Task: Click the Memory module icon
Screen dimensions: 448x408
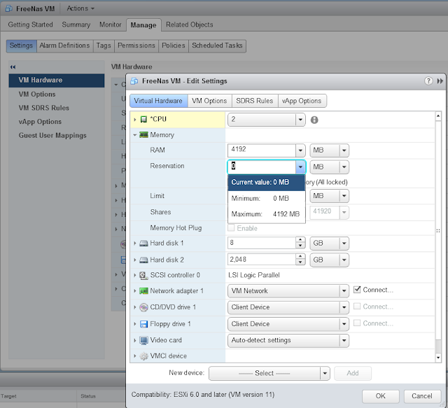Action: pyautogui.click(x=143, y=135)
